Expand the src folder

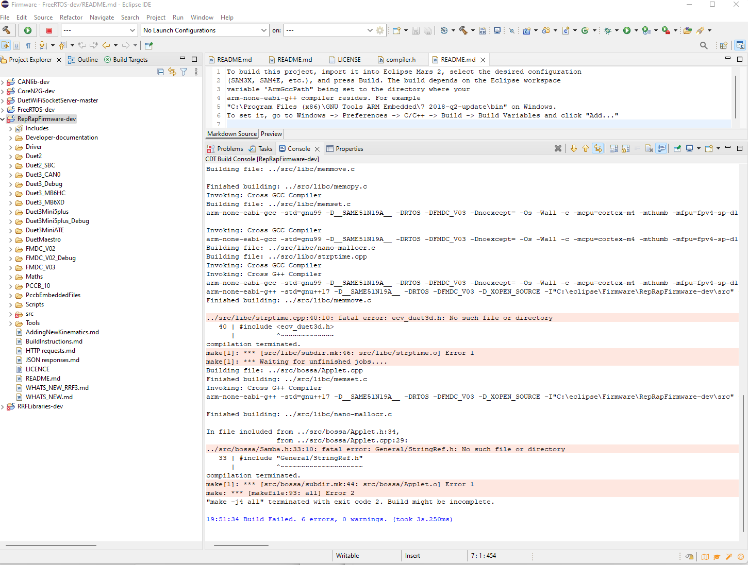pos(11,314)
